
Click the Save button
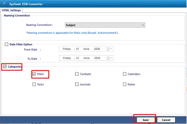(x=145, y=120)
